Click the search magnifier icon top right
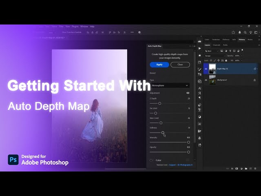The image size is (261, 196). click(245, 32)
